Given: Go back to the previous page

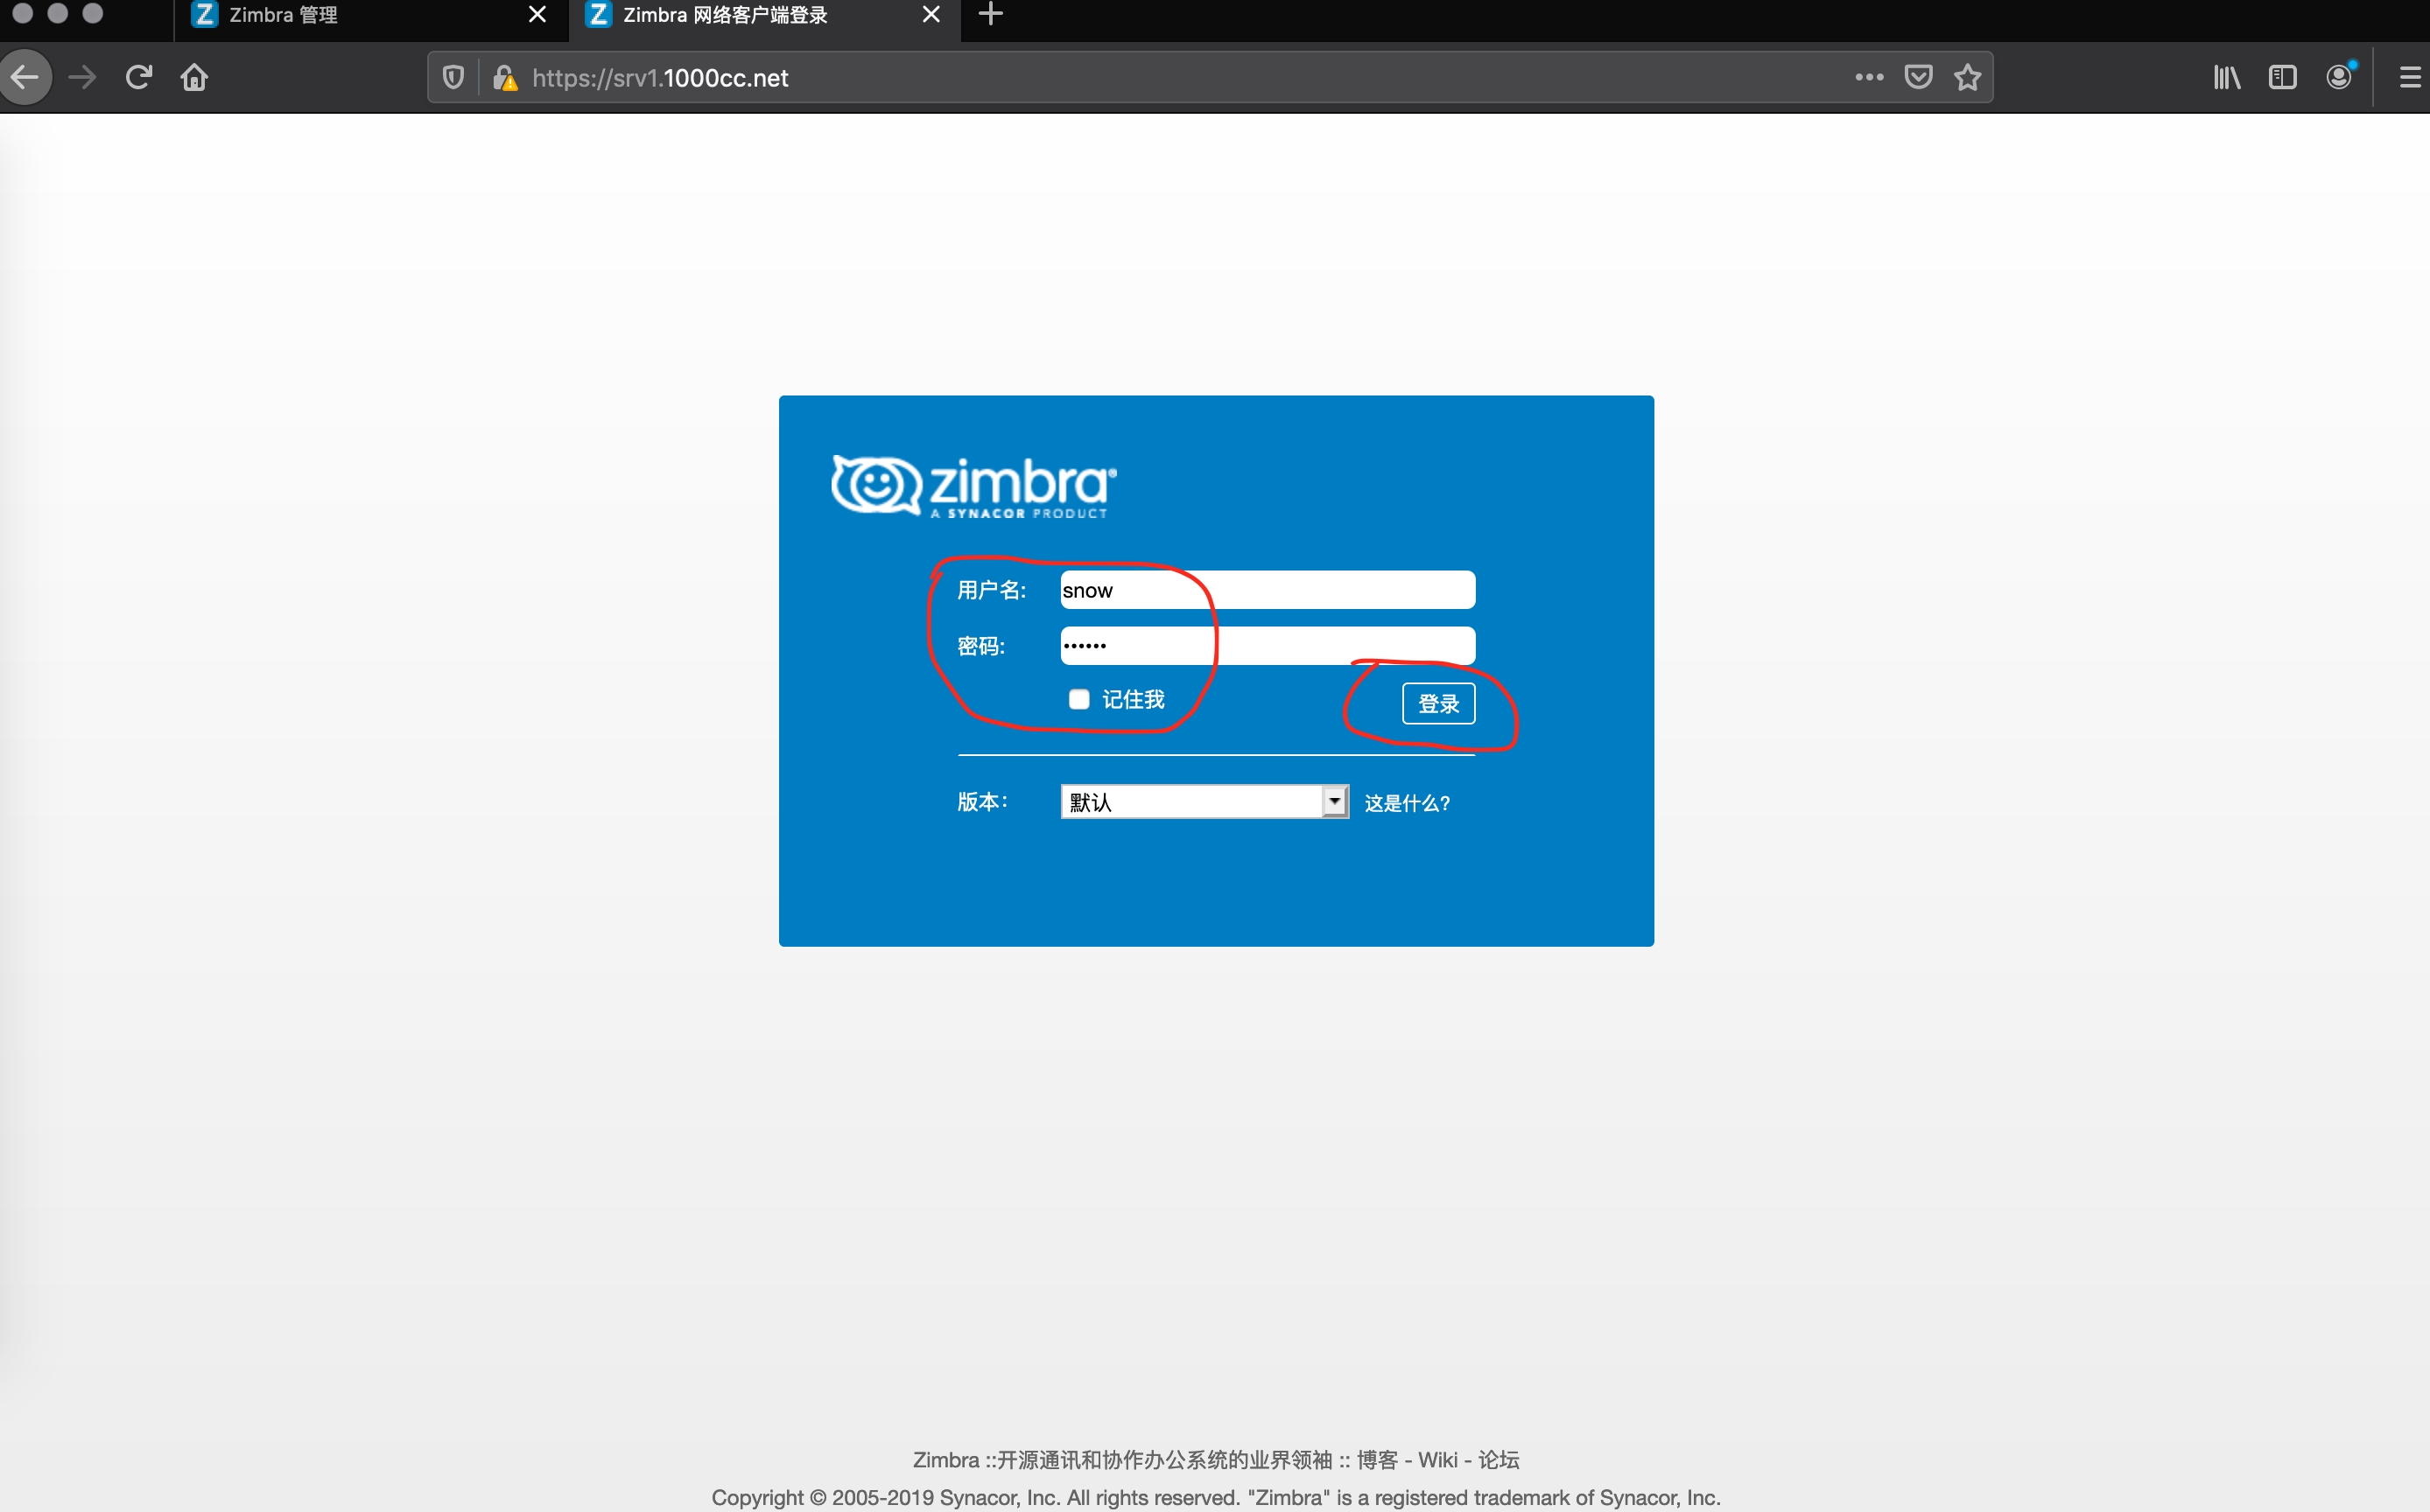Looking at the screenshot, I should (25, 77).
